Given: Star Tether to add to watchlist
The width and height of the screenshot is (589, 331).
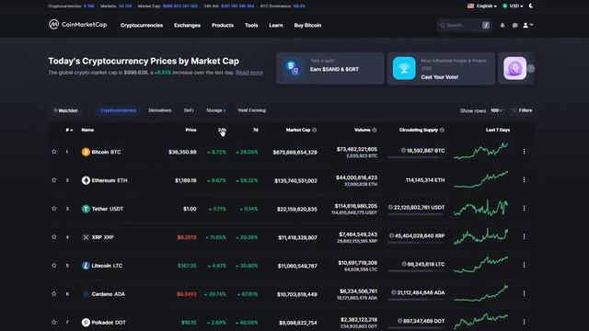Looking at the screenshot, I should (54, 209).
